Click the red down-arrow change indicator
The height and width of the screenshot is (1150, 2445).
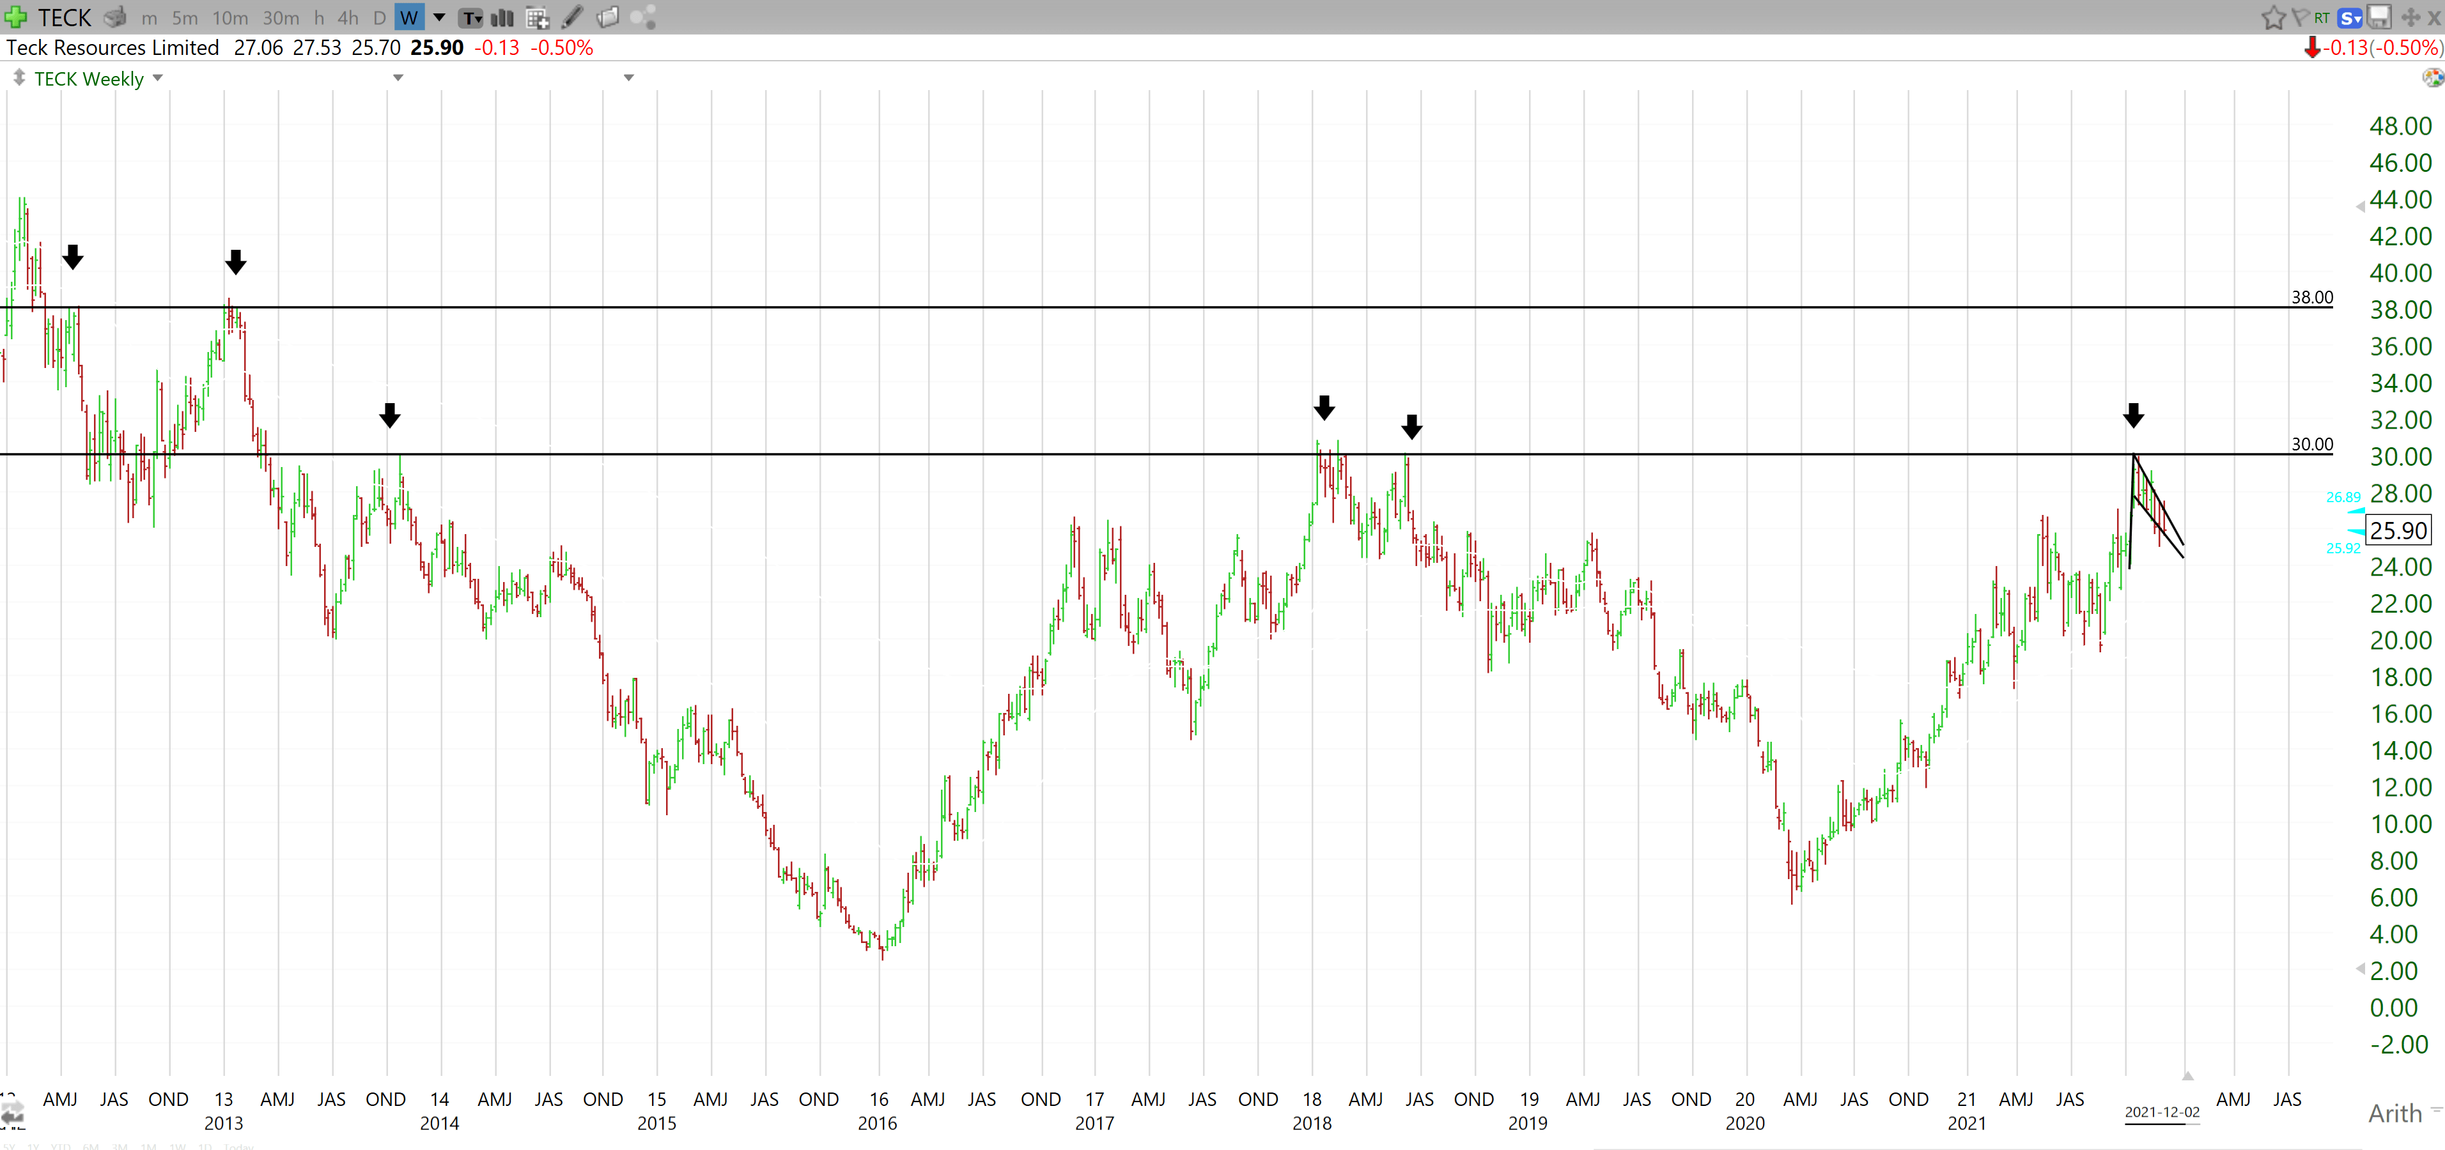click(x=2312, y=47)
